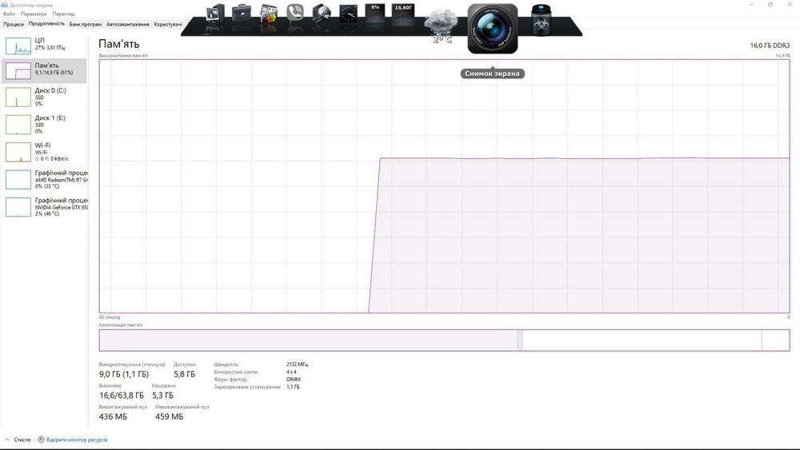Click inside the memory usage graph
Image resolution: width=800 pixels, height=450 pixels.
coord(444,186)
